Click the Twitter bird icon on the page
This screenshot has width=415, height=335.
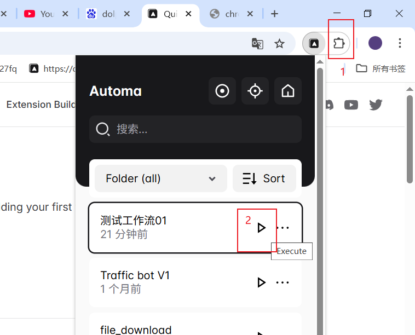click(376, 105)
